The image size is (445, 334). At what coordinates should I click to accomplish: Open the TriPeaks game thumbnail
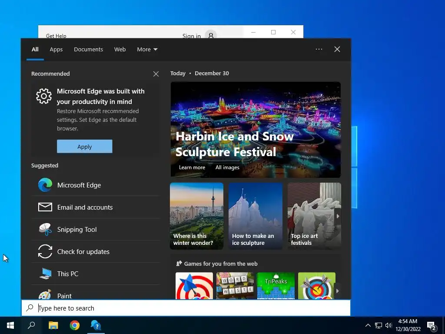coord(276,286)
